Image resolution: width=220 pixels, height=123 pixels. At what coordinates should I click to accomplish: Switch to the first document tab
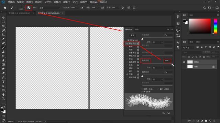tap(20, 13)
